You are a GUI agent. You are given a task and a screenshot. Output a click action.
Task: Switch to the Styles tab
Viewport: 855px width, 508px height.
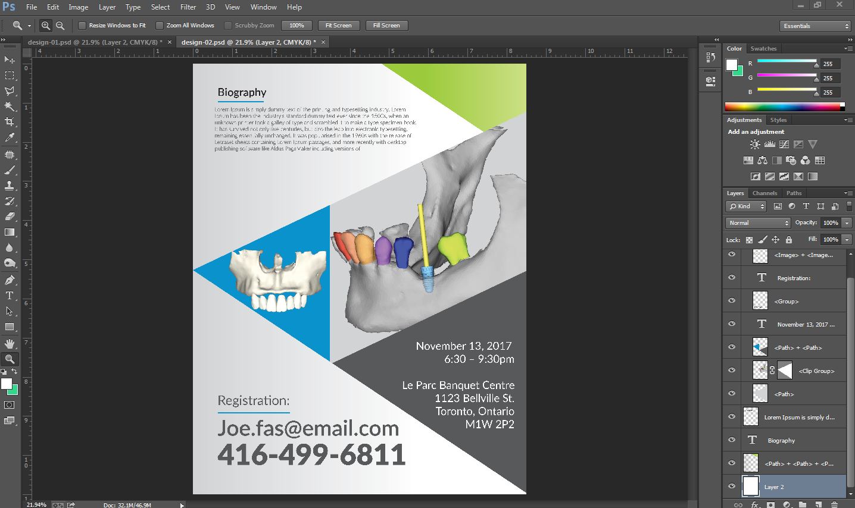click(778, 120)
